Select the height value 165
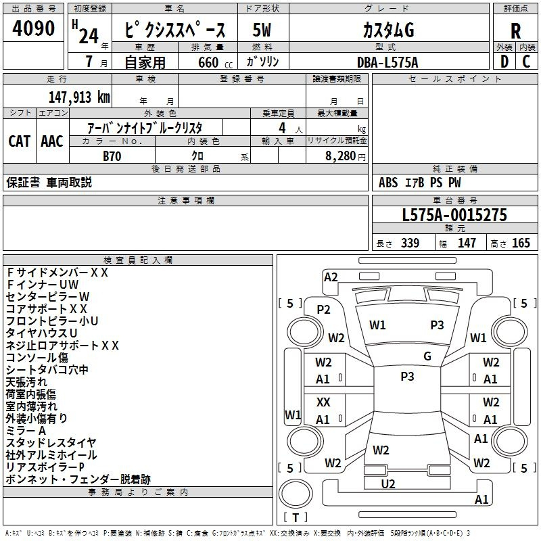Viewport: 541px width, 541px height. 521,243
